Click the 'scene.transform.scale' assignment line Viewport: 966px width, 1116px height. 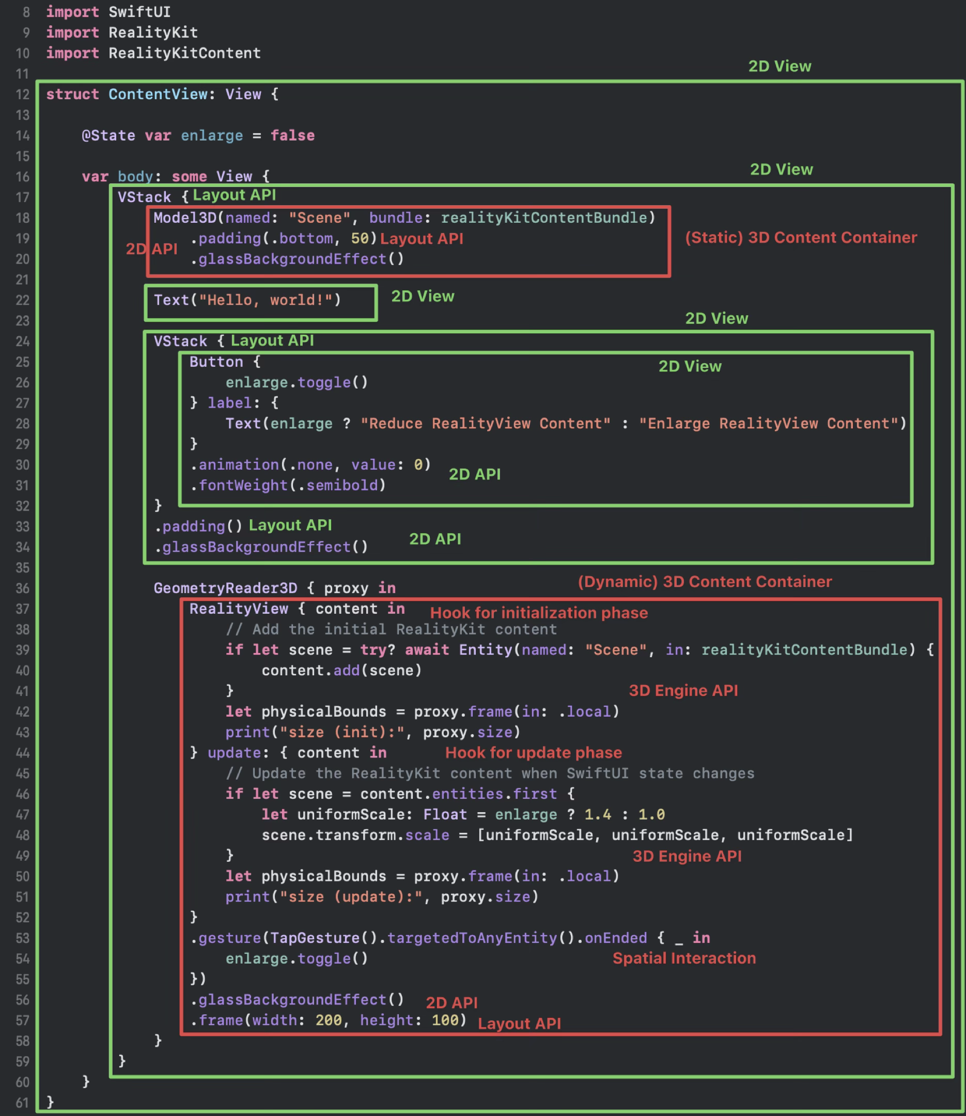coord(555,834)
